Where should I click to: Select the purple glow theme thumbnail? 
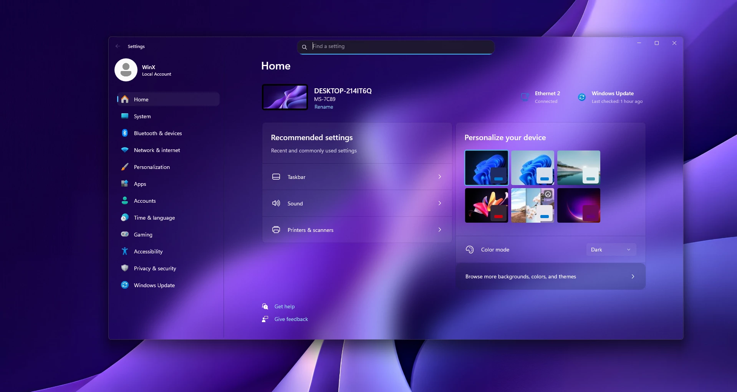[579, 205]
